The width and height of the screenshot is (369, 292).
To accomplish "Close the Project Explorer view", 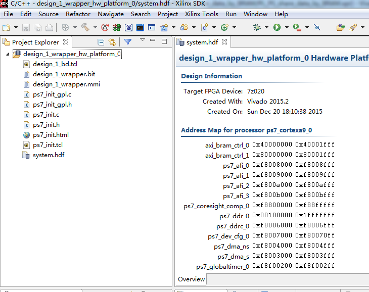I will coord(66,42).
